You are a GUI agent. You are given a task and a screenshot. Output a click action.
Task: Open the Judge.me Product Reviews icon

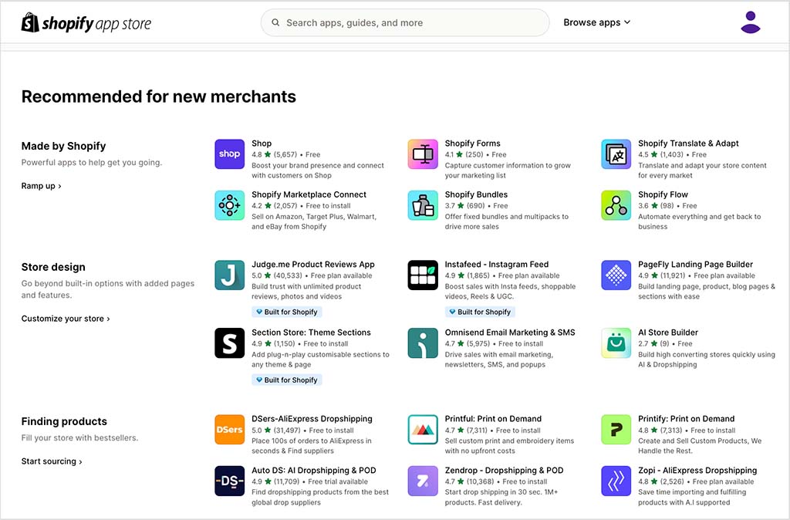(x=230, y=275)
